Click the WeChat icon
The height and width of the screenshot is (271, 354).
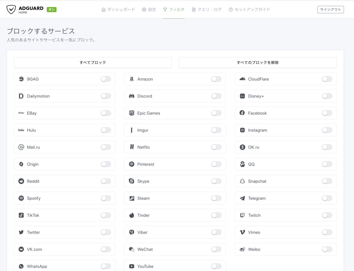(x=132, y=250)
